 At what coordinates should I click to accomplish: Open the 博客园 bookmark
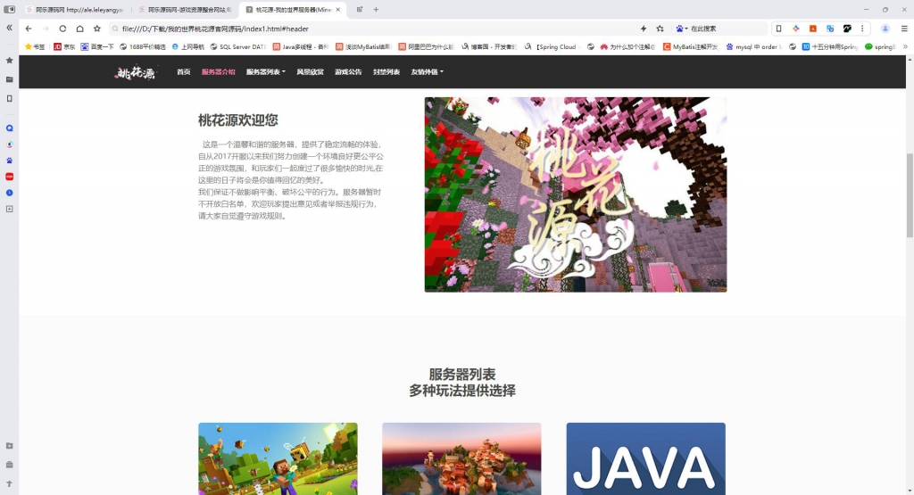(x=489, y=46)
